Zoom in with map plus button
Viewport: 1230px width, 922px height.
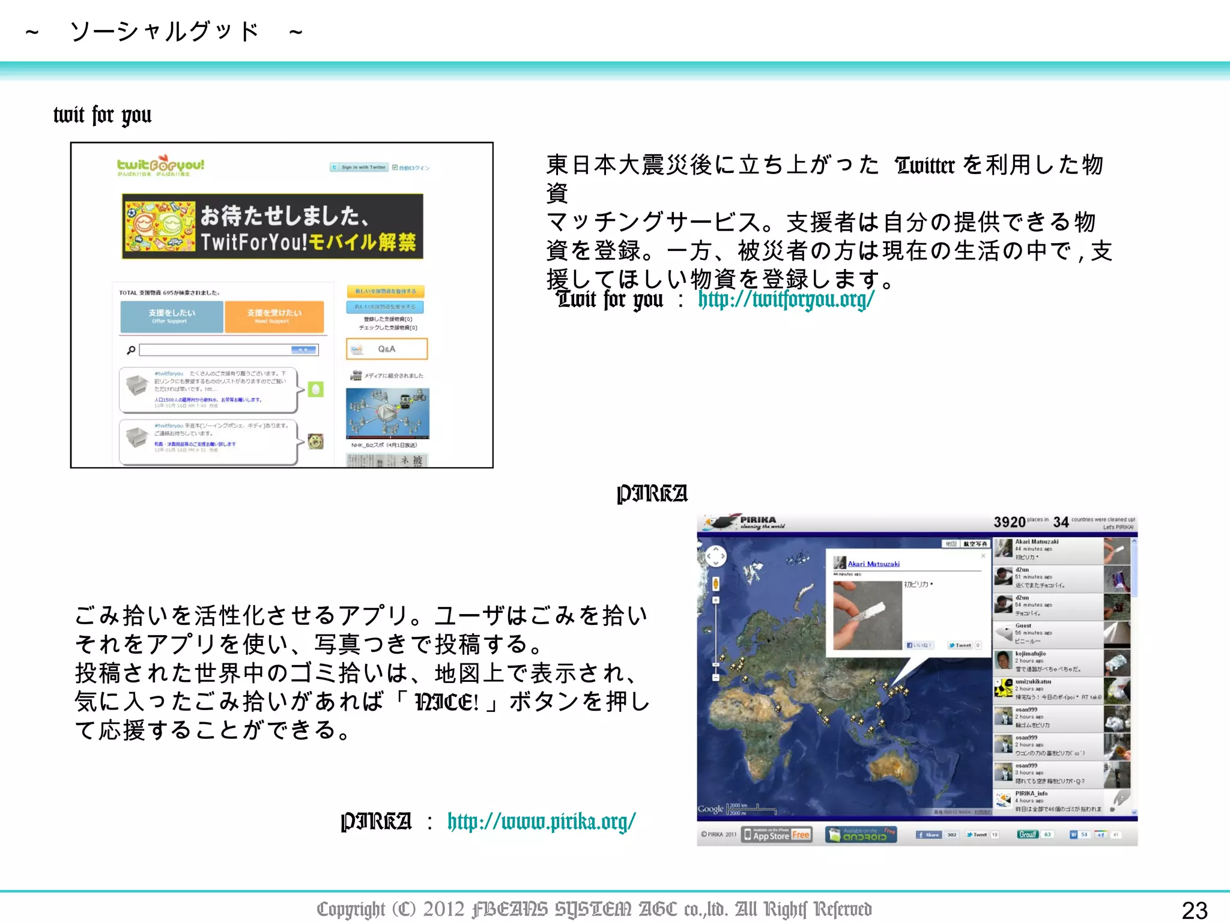715,600
